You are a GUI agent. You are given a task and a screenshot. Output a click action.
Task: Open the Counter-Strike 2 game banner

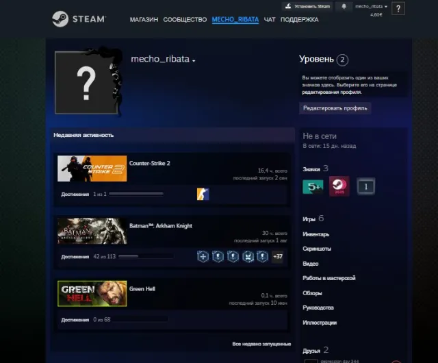click(x=92, y=168)
